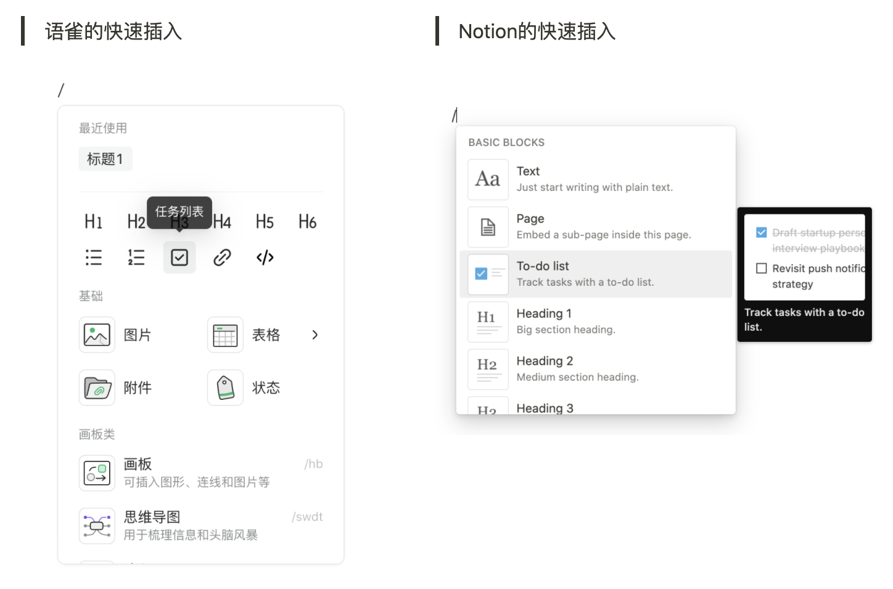Click 'Just start writing with plain text.'
Viewport: 893px width, 589px height.
tap(595, 187)
